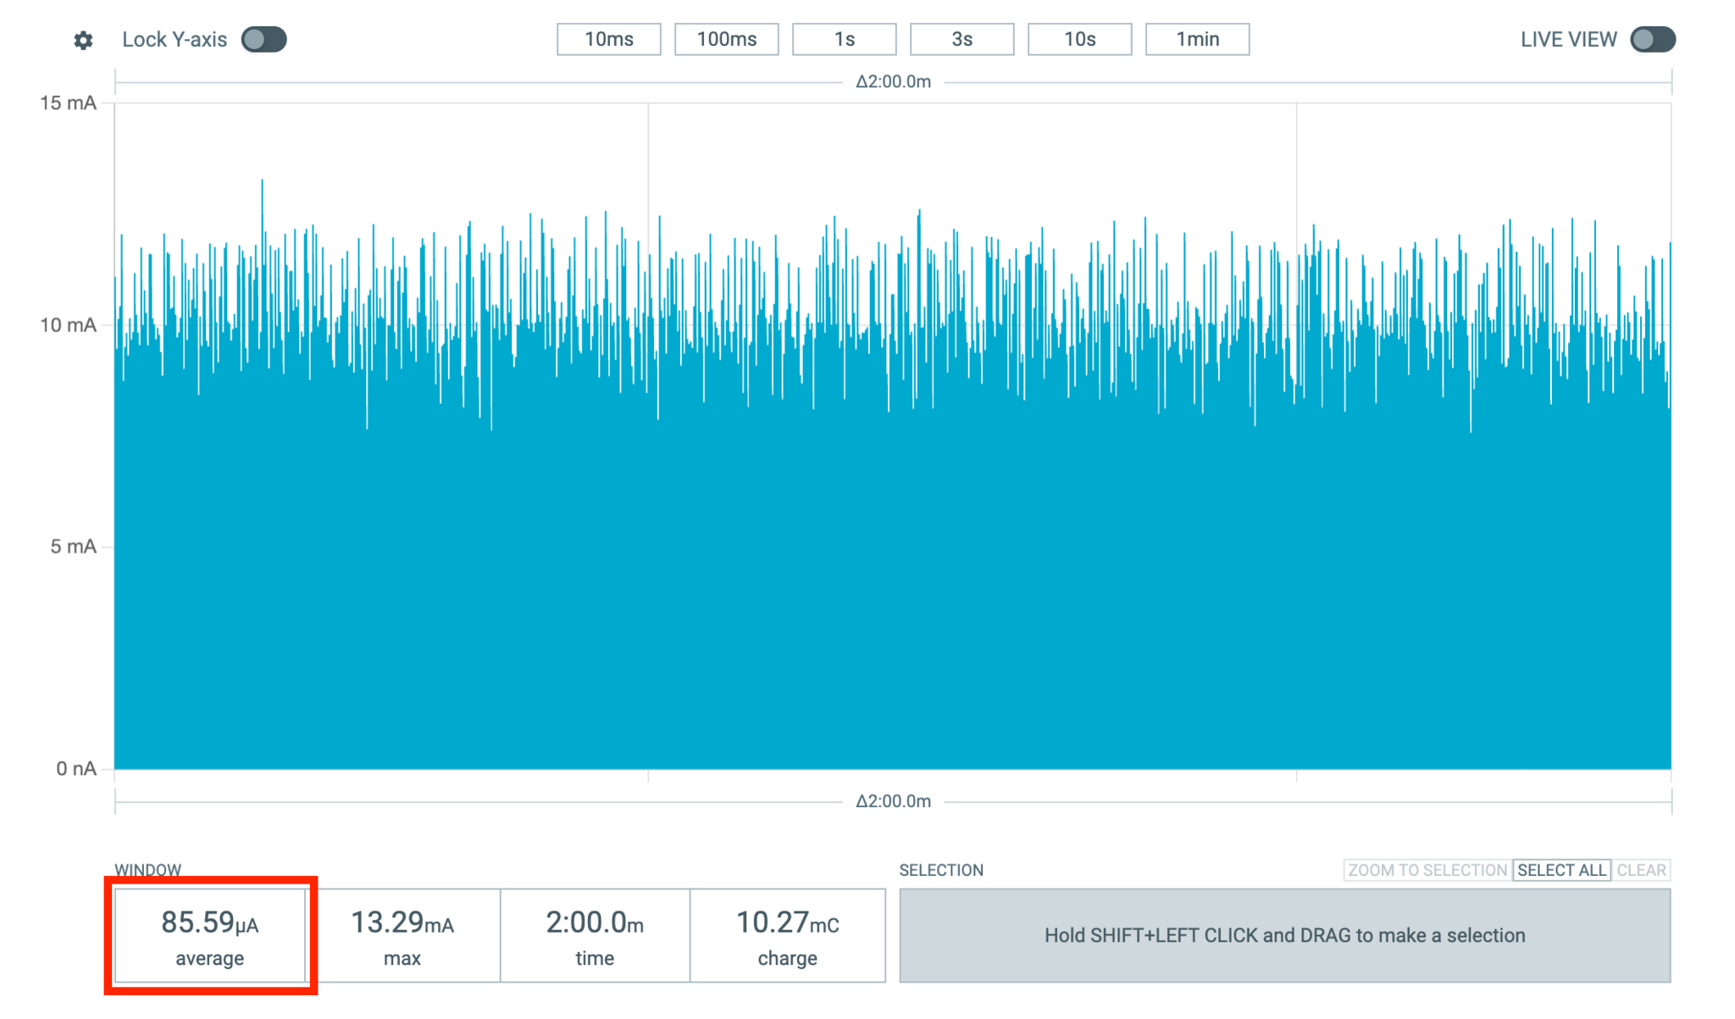This screenshot has width=1735, height=1019.
Task: Click the selection instruction area
Action: (1284, 935)
